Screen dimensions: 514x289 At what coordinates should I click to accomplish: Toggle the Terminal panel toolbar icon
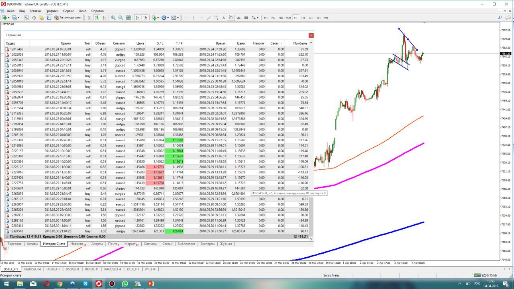tap(49, 18)
